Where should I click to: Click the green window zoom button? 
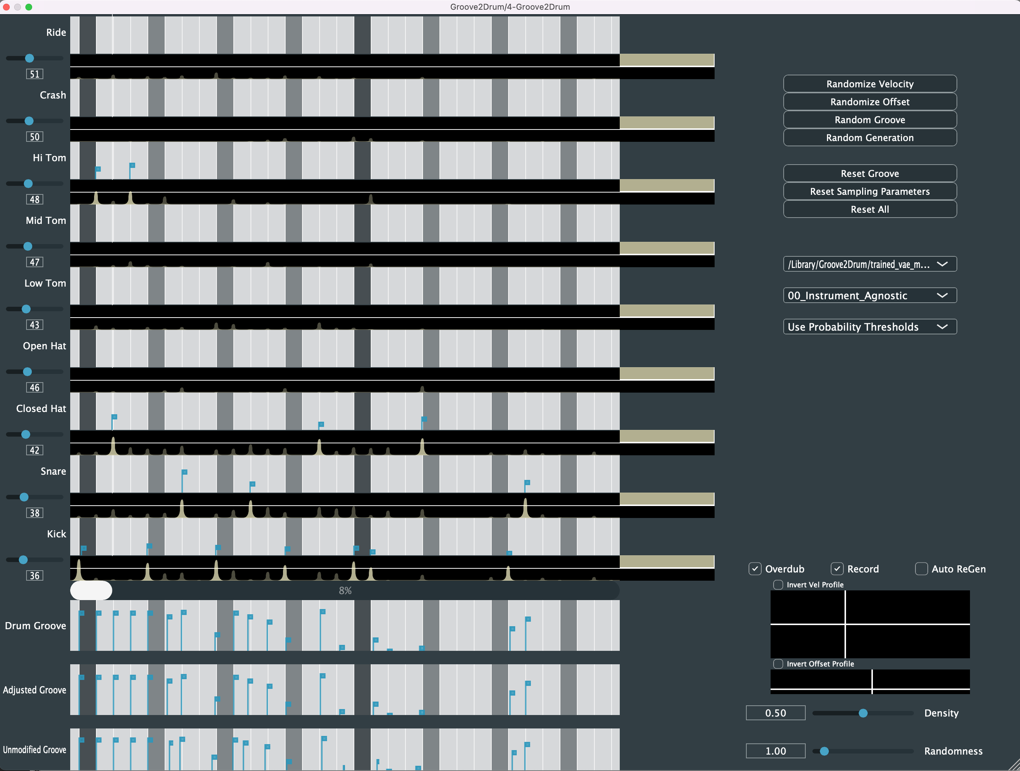coord(29,7)
